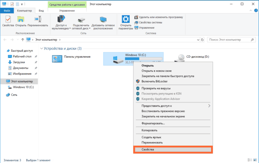Click the Forward navigation arrow
The image size is (259, 163).
(x=12, y=40)
